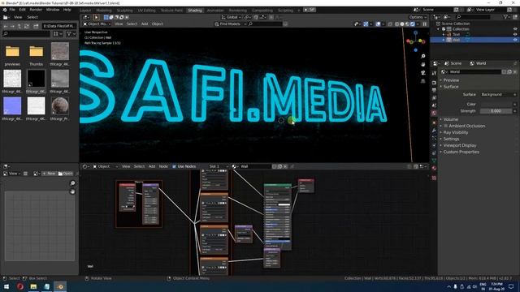Image resolution: width=520 pixels, height=292 pixels.
Task: Go forward in the file browser
Action: coord(12,26)
